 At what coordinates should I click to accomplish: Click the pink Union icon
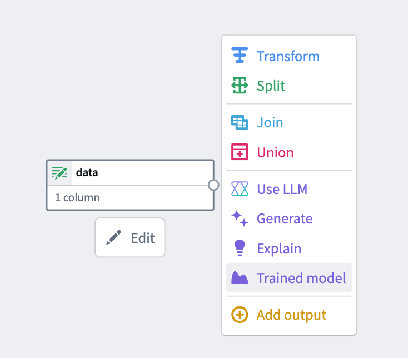[x=240, y=152]
